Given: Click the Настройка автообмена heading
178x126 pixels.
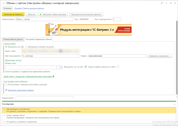Looking at the screenshot, I should (x=15, y=82).
